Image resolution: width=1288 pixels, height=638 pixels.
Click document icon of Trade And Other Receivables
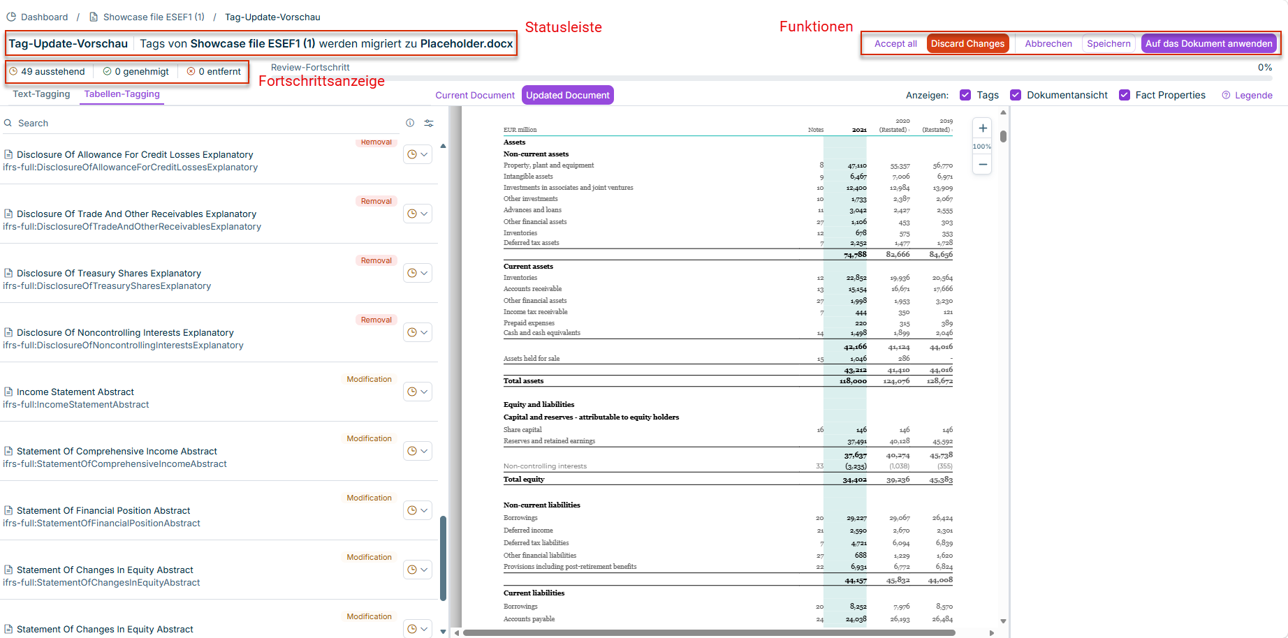pos(8,214)
